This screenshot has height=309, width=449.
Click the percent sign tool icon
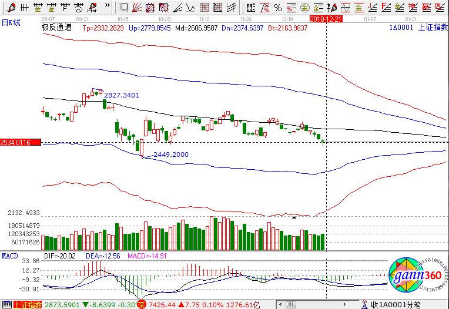(277, 8)
